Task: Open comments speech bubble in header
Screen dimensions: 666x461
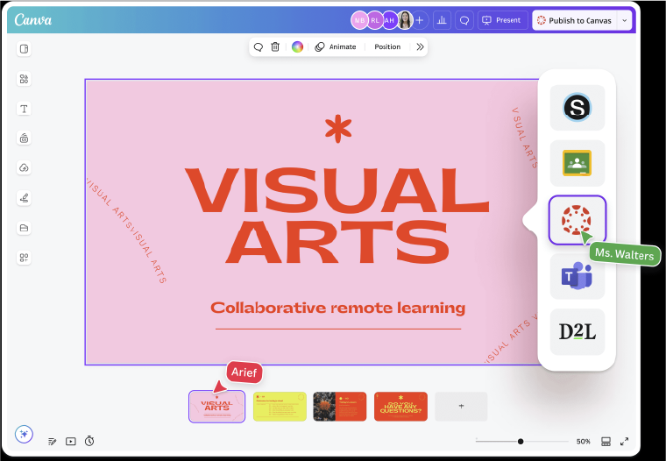Action: pyautogui.click(x=464, y=20)
